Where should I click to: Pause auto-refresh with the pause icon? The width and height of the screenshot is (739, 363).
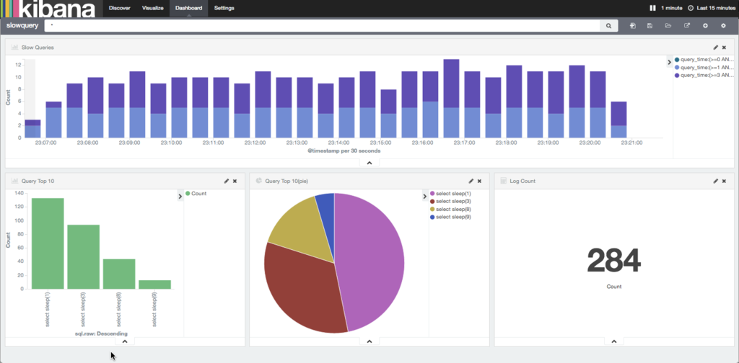coord(652,8)
